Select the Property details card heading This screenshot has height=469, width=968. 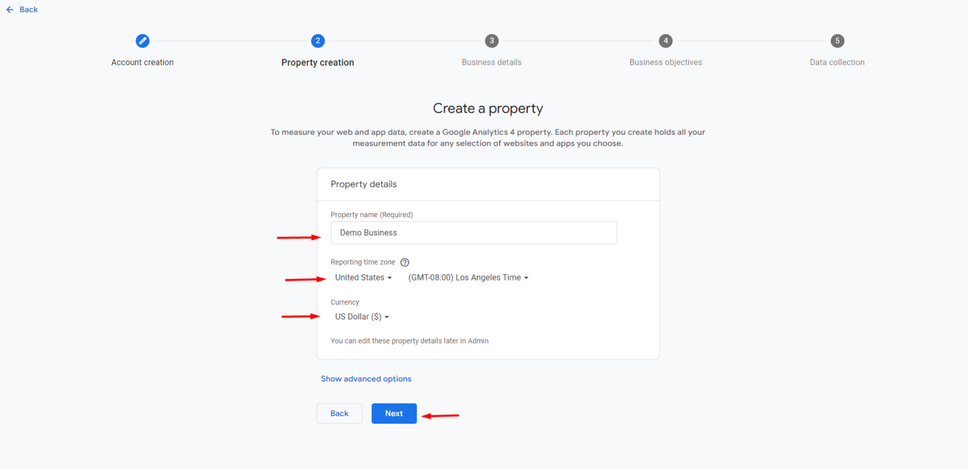364,183
